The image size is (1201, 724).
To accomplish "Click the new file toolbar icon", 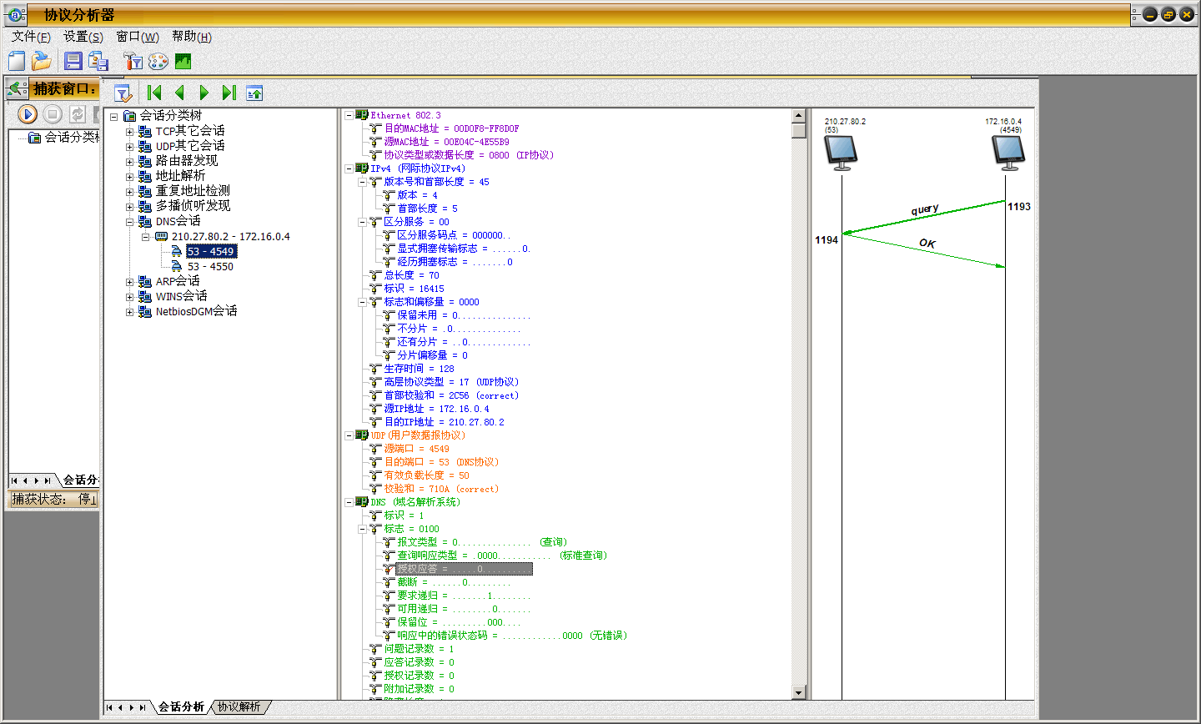I will pos(17,61).
